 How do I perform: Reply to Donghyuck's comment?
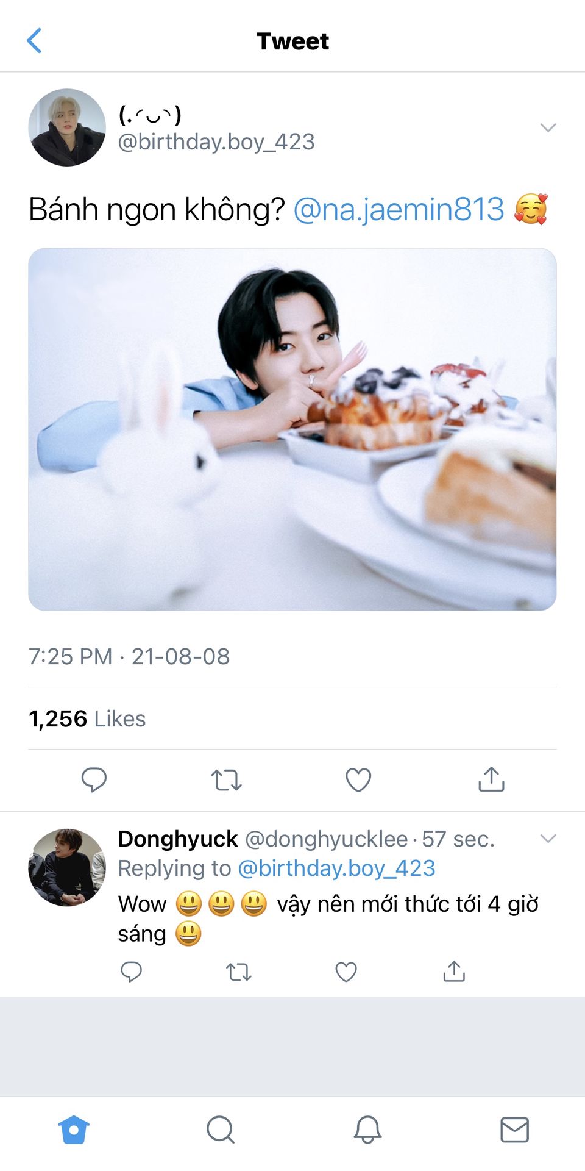coord(131,971)
